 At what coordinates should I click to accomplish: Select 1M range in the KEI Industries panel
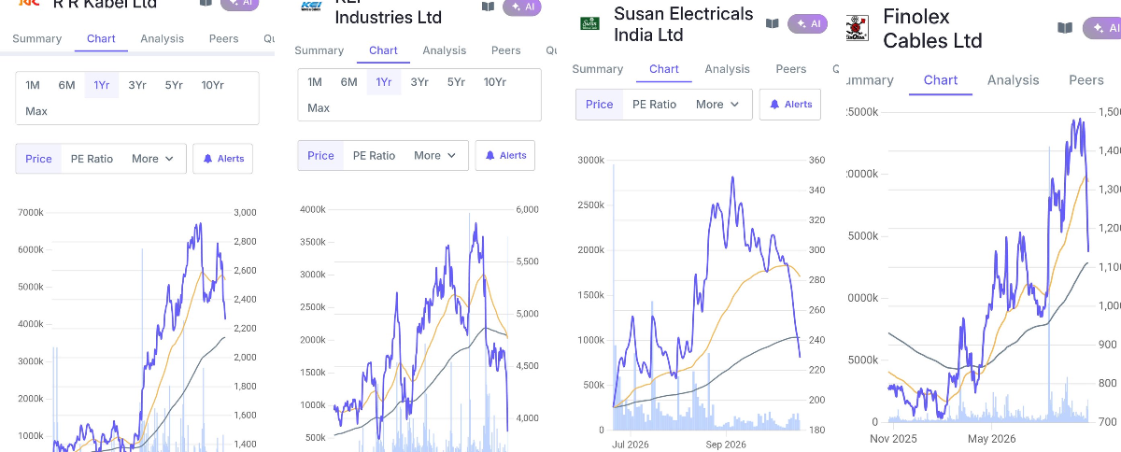pos(315,82)
